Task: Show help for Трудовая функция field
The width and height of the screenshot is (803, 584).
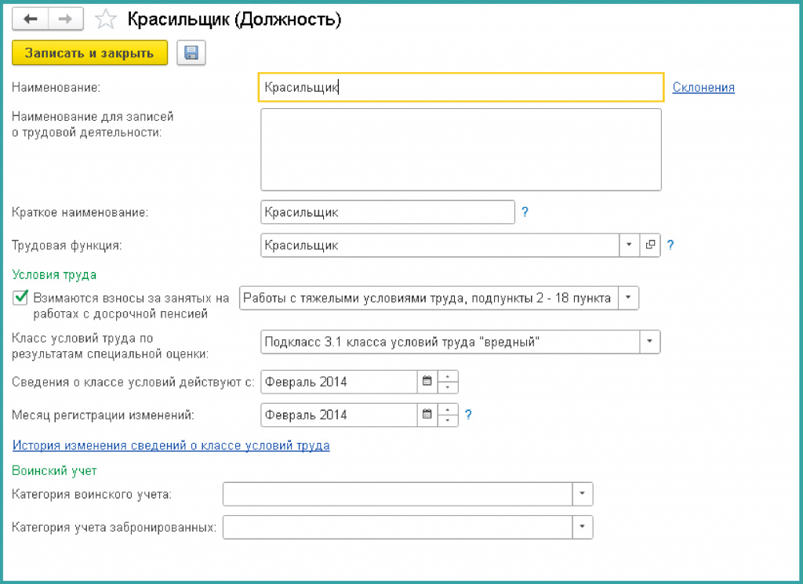Action: click(x=670, y=245)
